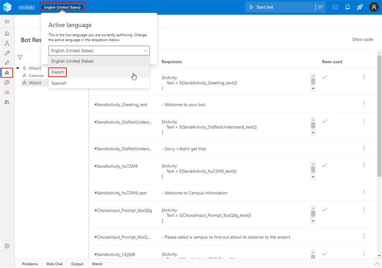Switch to the Problems tab

coord(30,264)
